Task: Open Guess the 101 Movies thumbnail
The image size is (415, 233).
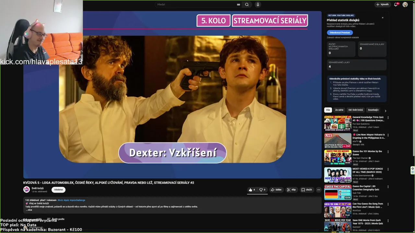Action: click(x=338, y=158)
